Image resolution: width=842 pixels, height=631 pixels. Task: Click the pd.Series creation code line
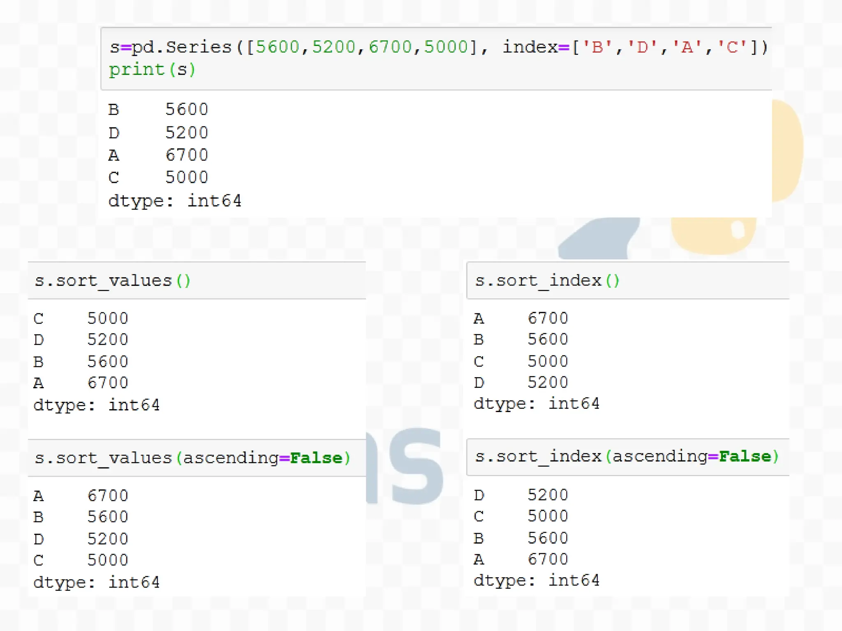tap(438, 47)
